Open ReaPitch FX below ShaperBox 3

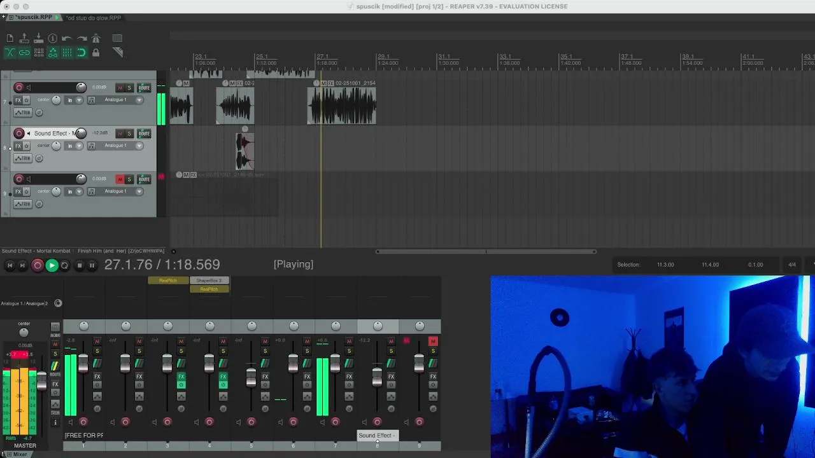click(209, 289)
